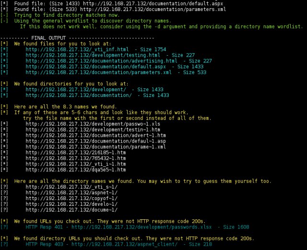Click the documentation/parameters.xml URL under FINAL OUTPUT

pyautogui.click(x=98, y=72)
